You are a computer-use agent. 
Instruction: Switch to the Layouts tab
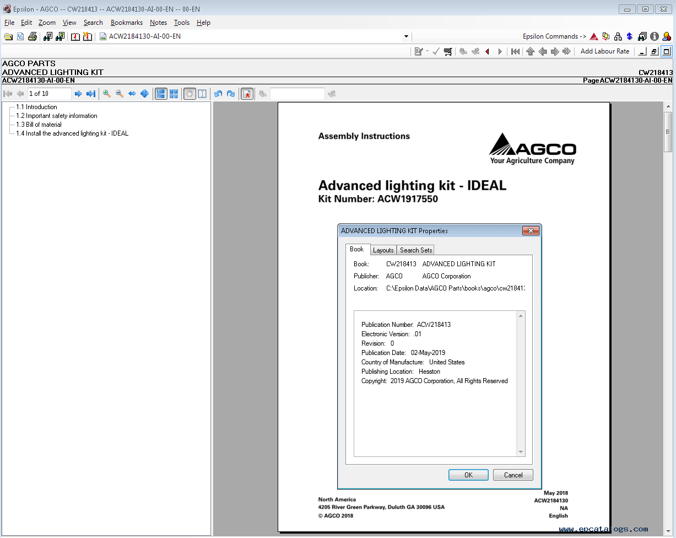tap(383, 250)
